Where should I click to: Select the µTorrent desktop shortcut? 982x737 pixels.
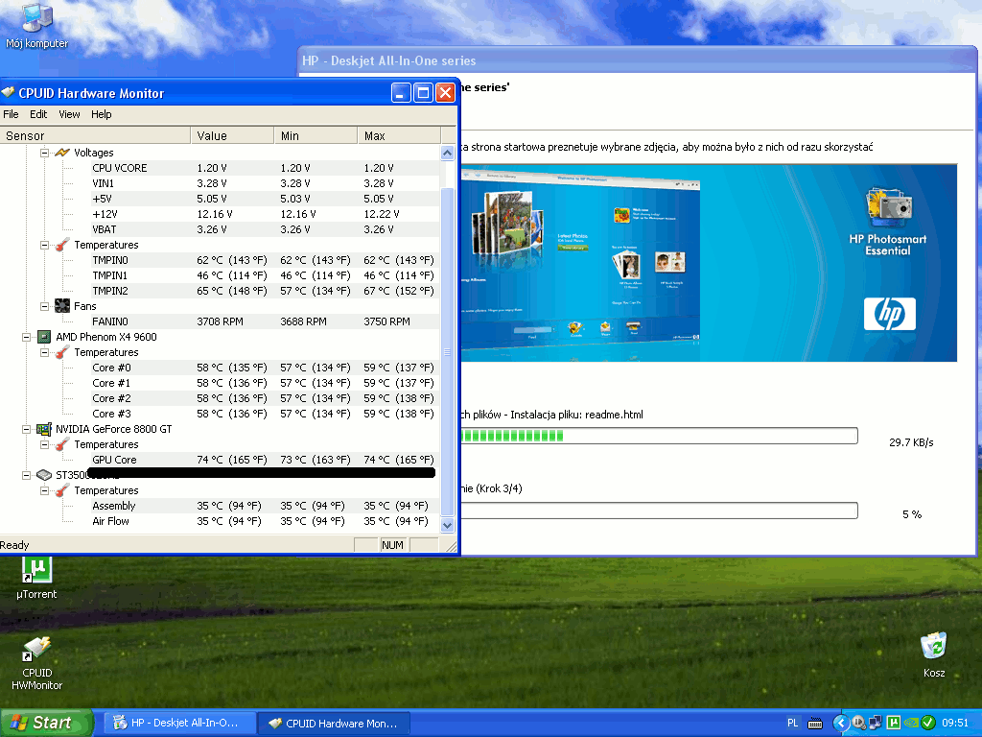point(36,578)
